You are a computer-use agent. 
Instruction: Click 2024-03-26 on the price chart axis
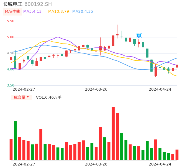(x=96, y=89)
